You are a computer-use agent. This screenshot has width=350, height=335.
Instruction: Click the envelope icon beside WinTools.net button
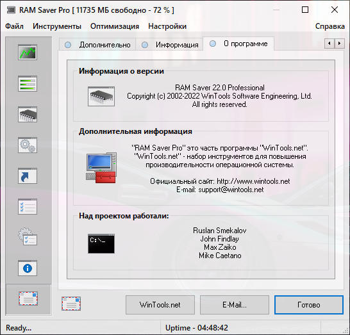71,304
